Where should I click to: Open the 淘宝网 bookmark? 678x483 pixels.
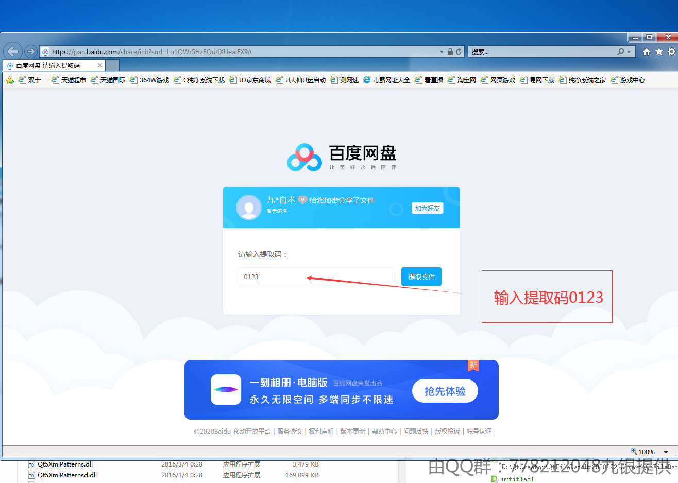click(x=462, y=80)
